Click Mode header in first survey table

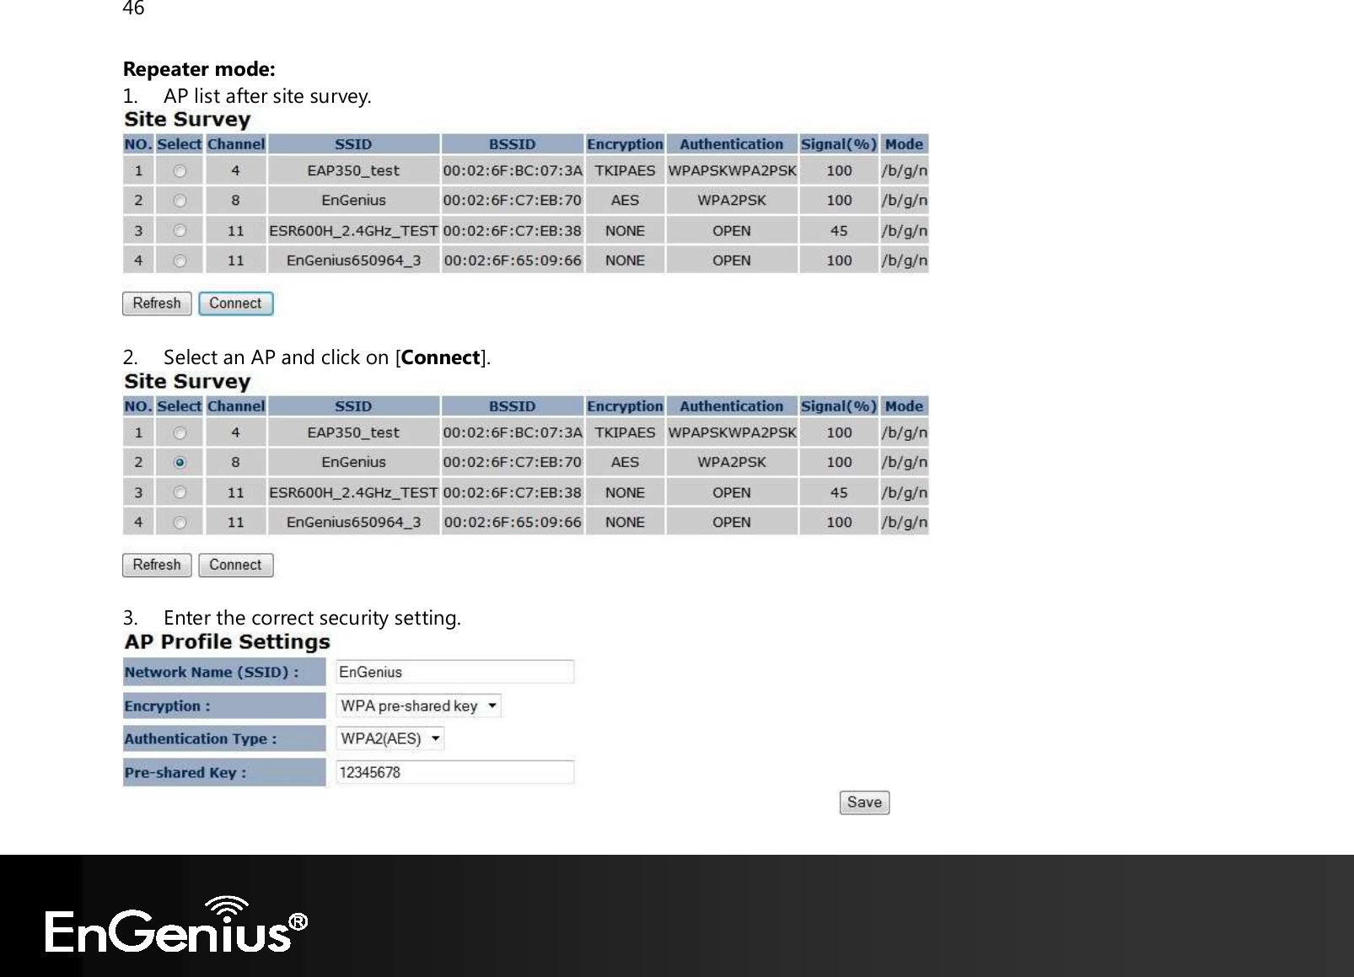tap(904, 144)
